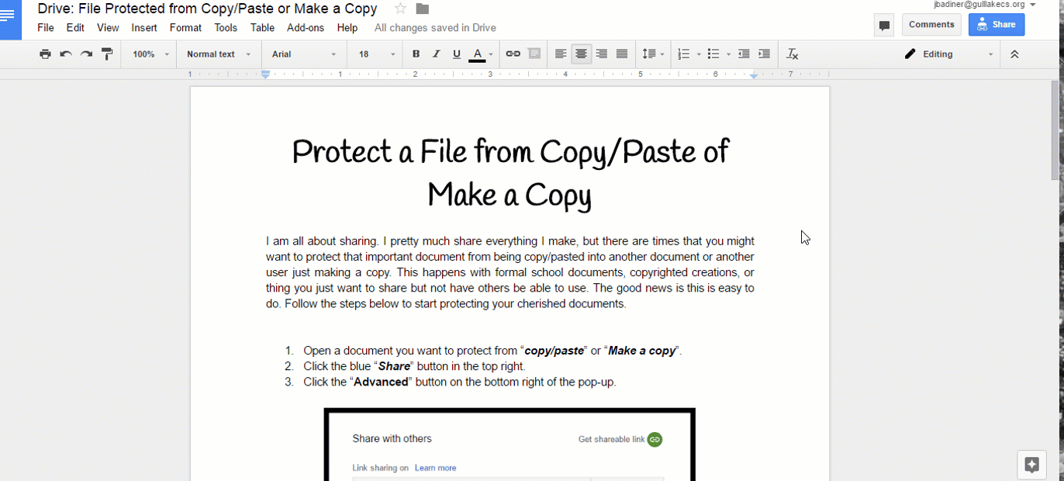Open the Line spacing menu
The height and width of the screenshot is (481, 1064).
653,54
